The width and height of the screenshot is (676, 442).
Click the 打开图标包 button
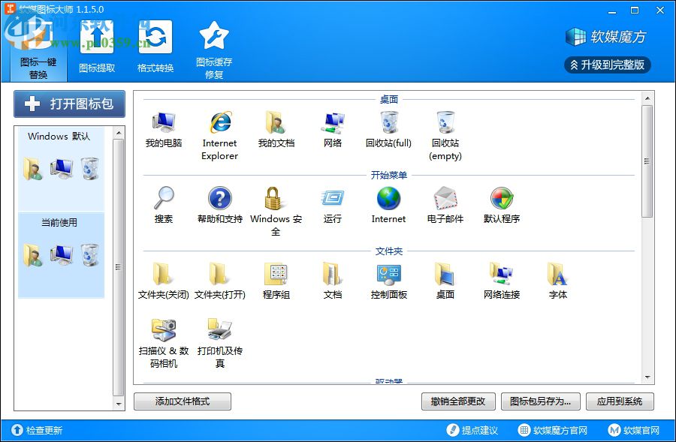[x=68, y=104]
